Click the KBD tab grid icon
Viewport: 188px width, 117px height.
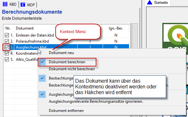click(5, 4)
